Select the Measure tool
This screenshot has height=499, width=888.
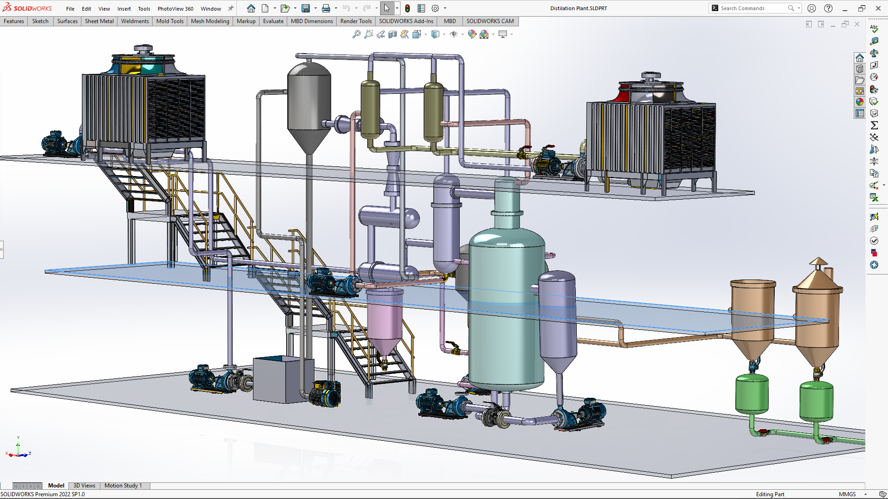pyautogui.click(x=874, y=41)
